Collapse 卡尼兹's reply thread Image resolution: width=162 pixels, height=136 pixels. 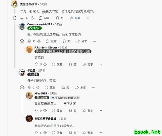tap(22, 87)
